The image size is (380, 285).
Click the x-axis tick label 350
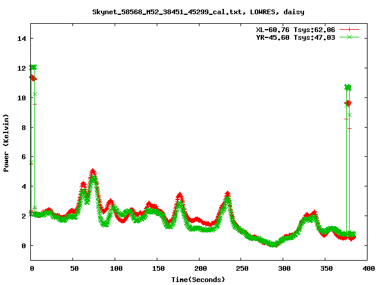click(327, 268)
